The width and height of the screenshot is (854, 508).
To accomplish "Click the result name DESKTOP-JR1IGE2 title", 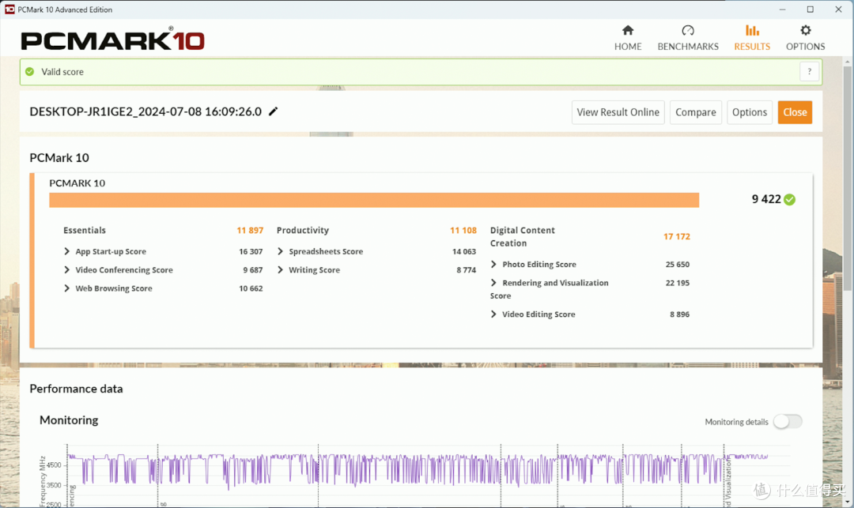I will (145, 111).
